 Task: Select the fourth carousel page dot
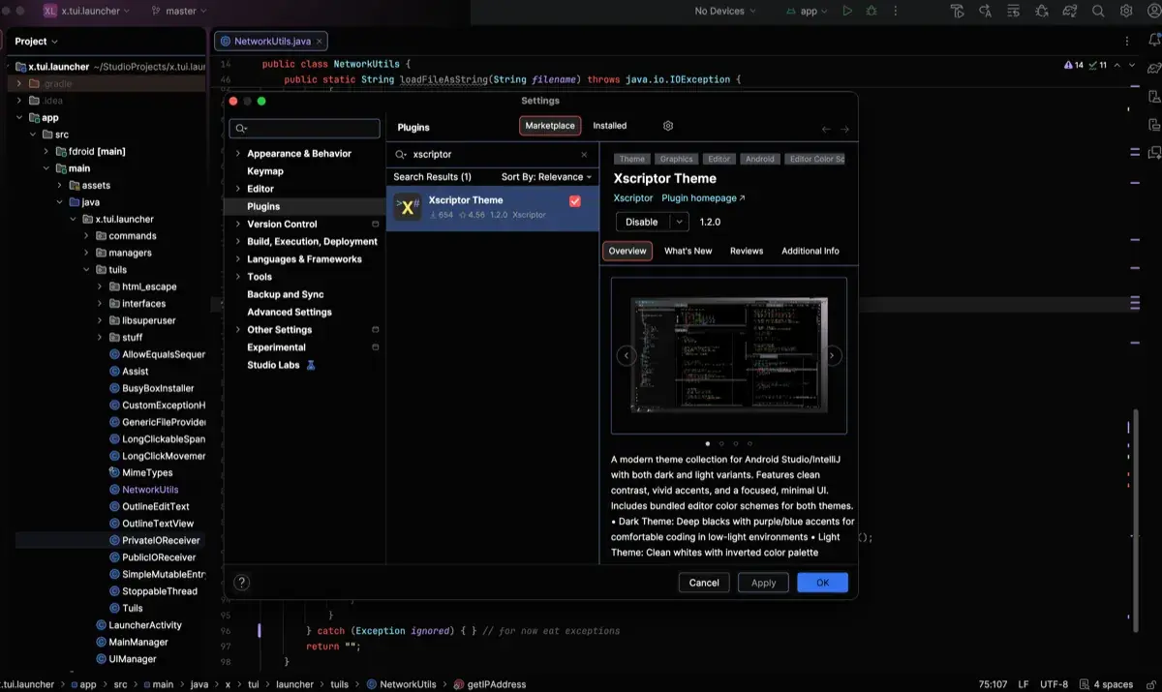pos(750,443)
